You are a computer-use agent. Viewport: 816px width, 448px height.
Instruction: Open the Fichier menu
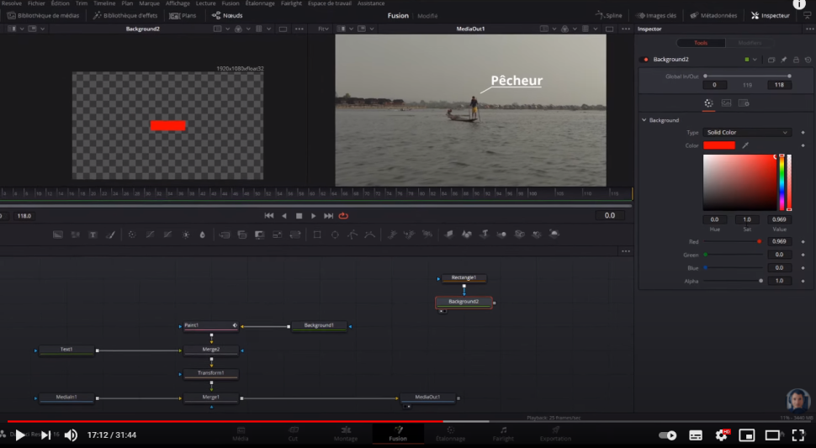tap(36, 3)
